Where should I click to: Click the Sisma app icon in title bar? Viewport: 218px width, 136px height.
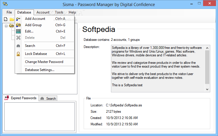(x=5, y=4)
